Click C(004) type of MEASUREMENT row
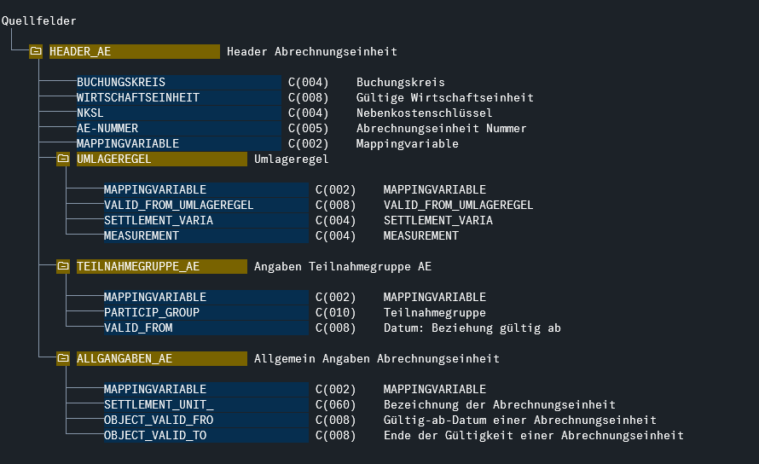The image size is (759, 464). (x=335, y=236)
